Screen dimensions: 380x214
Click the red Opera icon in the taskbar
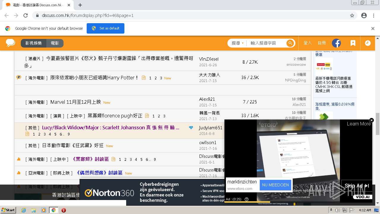pyautogui.click(x=64, y=210)
